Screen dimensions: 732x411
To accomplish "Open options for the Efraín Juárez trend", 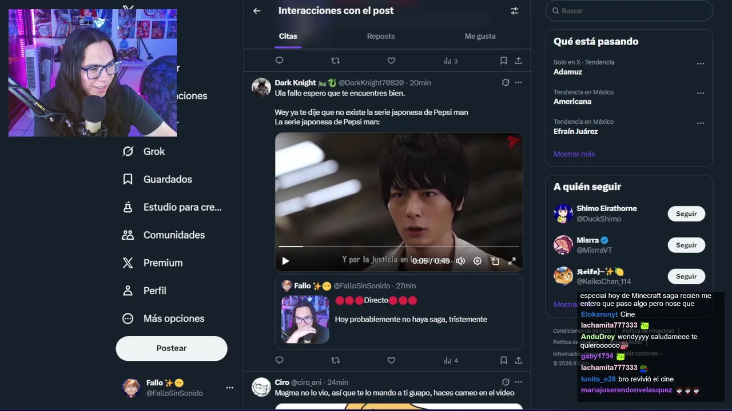I will point(701,123).
